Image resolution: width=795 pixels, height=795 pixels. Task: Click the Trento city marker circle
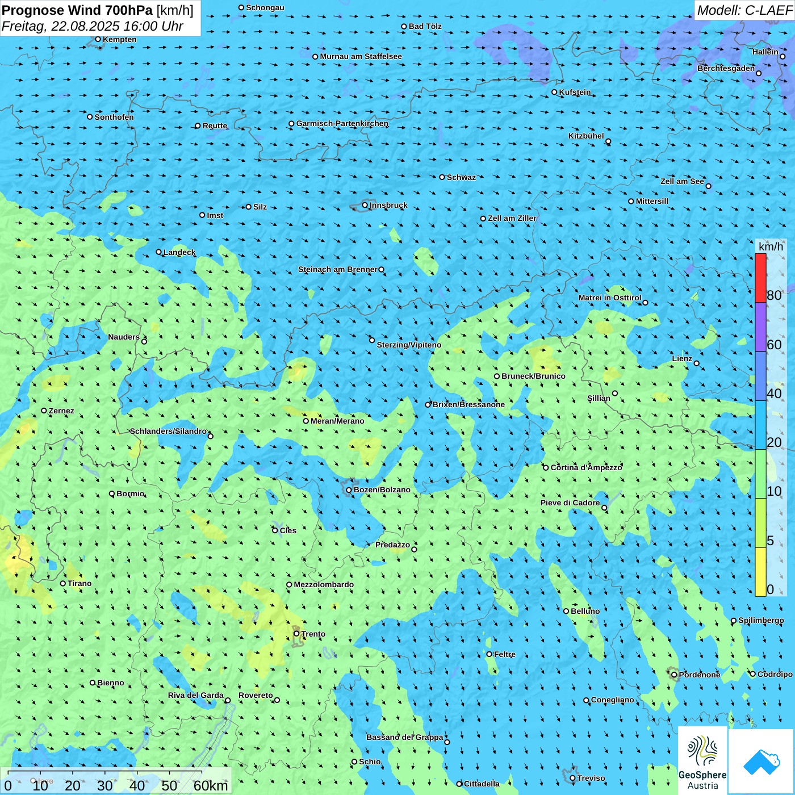[x=296, y=634]
